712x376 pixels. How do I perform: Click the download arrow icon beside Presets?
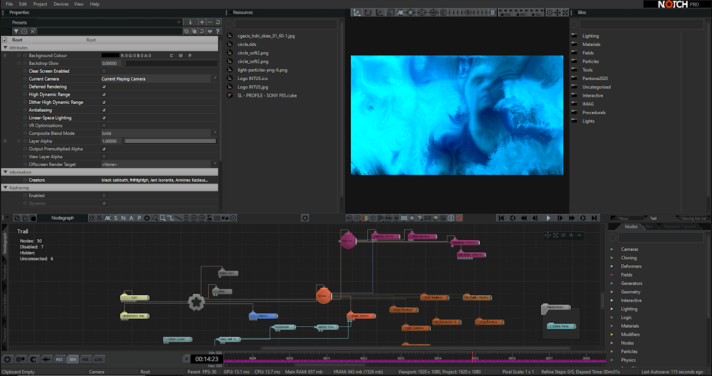(190, 23)
